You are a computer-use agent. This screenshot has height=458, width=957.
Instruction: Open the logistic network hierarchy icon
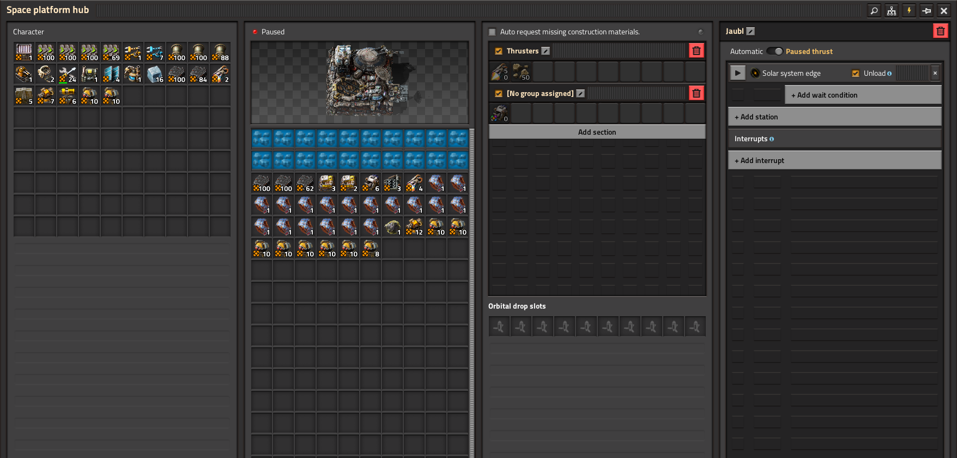click(892, 10)
